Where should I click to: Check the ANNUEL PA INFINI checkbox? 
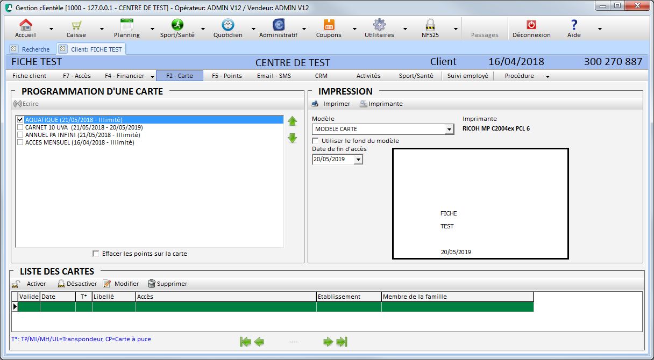click(20, 135)
